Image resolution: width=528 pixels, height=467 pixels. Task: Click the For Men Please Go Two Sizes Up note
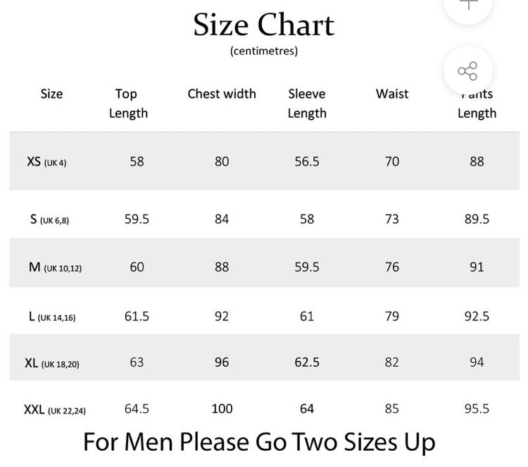[259, 442]
